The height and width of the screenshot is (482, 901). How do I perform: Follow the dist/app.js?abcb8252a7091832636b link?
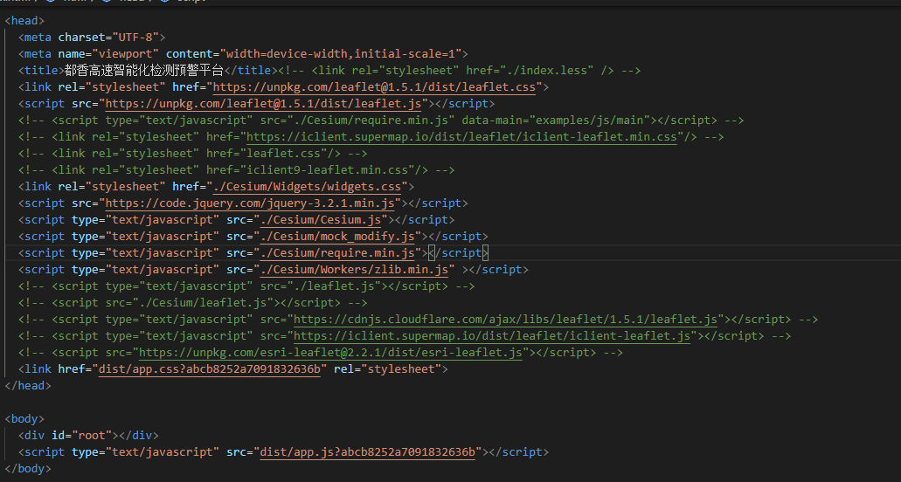(368, 452)
